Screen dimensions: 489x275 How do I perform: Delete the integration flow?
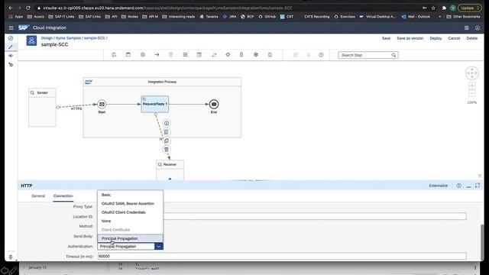[471, 38]
